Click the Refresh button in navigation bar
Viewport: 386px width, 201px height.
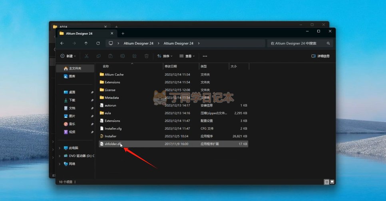98,43
